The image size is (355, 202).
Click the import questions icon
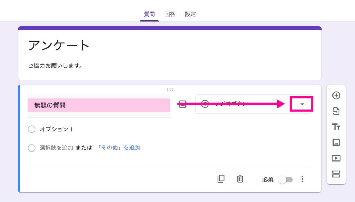336,111
